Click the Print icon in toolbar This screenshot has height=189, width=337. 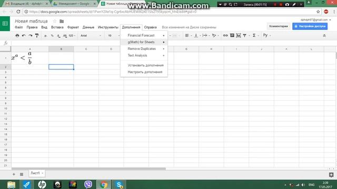pyautogui.click(x=17, y=36)
